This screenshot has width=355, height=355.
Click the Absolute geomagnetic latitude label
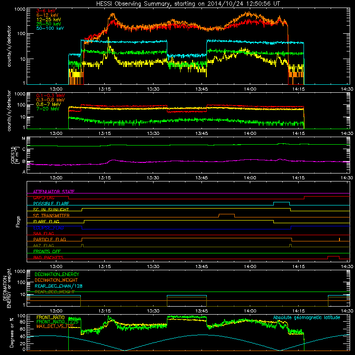coord(307,318)
